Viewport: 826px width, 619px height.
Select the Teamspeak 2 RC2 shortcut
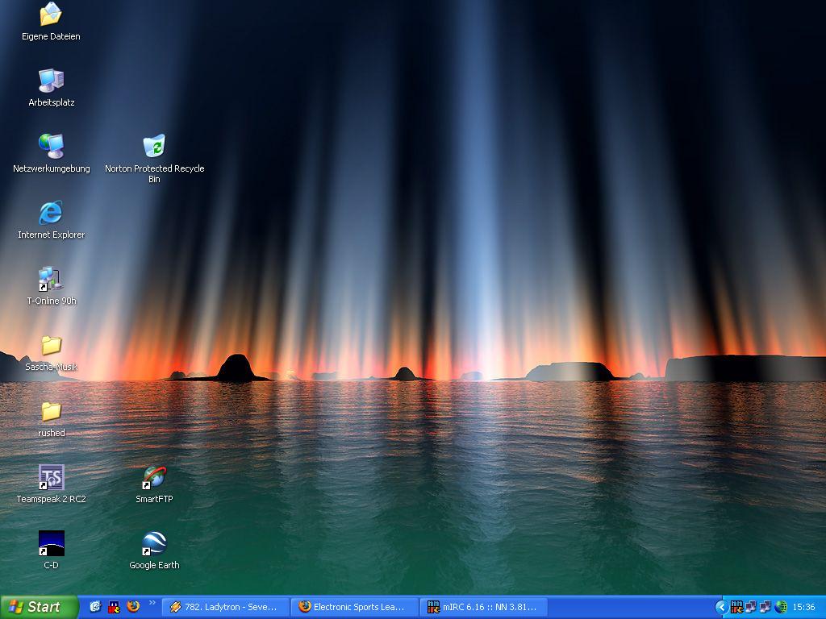click(51, 477)
